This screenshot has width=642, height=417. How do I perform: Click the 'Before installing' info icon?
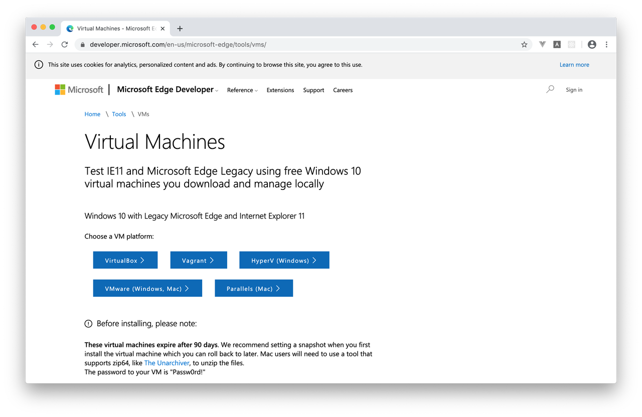(x=89, y=324)
